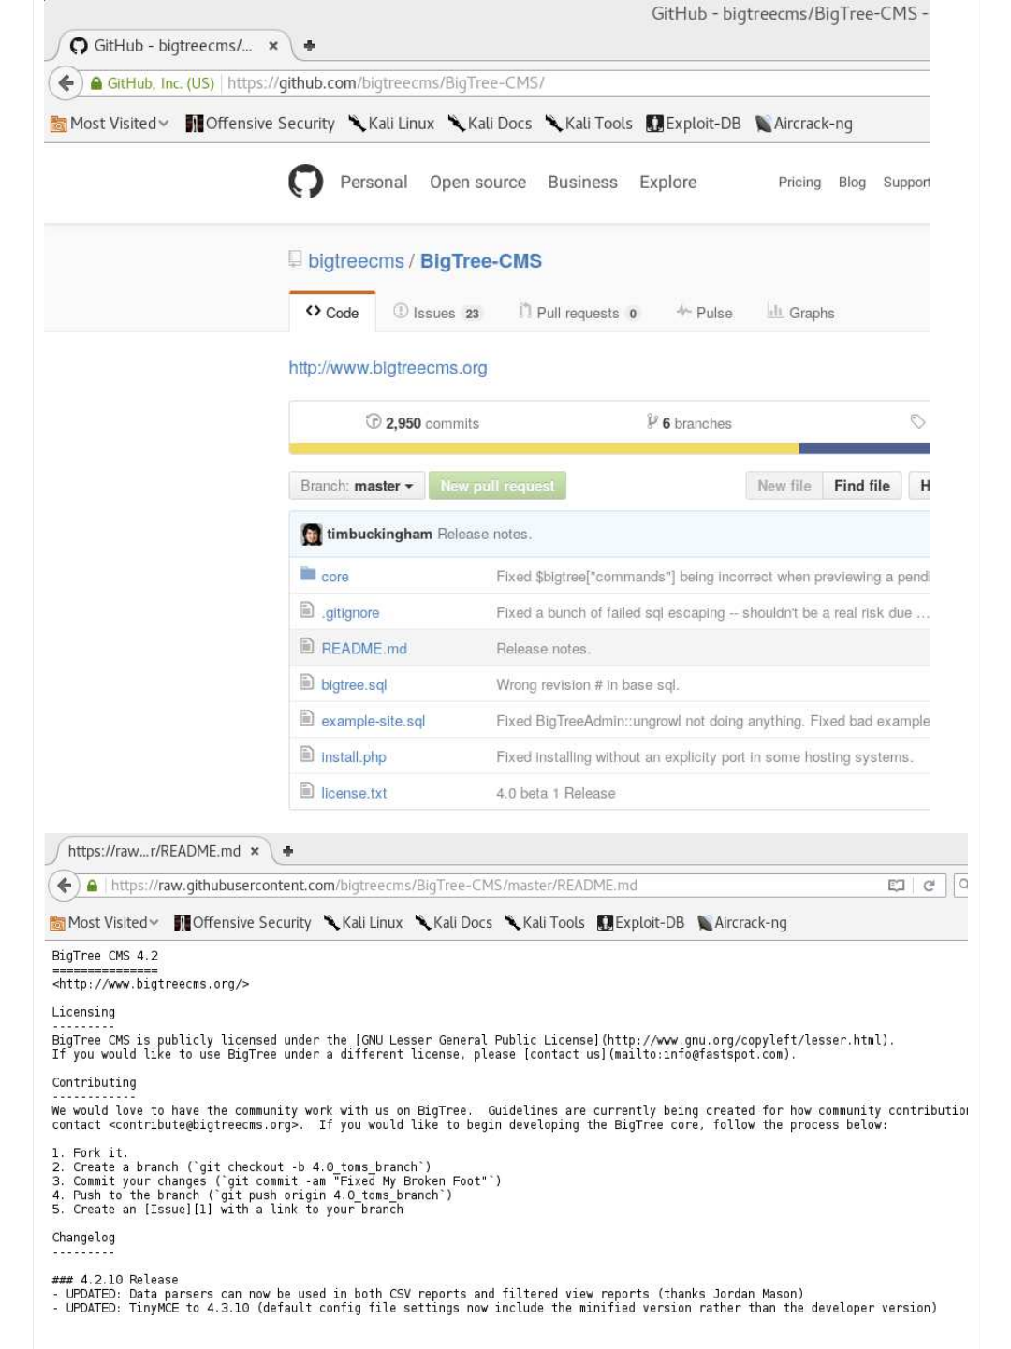This screenshot has height=1349, width=1011.
Task: Open the .gitignore file
Action: click(350, 613)
